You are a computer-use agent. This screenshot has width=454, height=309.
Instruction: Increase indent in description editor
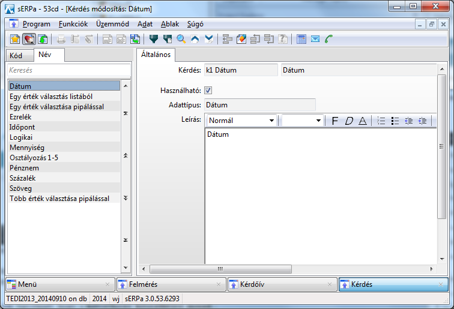click(422, 121)
